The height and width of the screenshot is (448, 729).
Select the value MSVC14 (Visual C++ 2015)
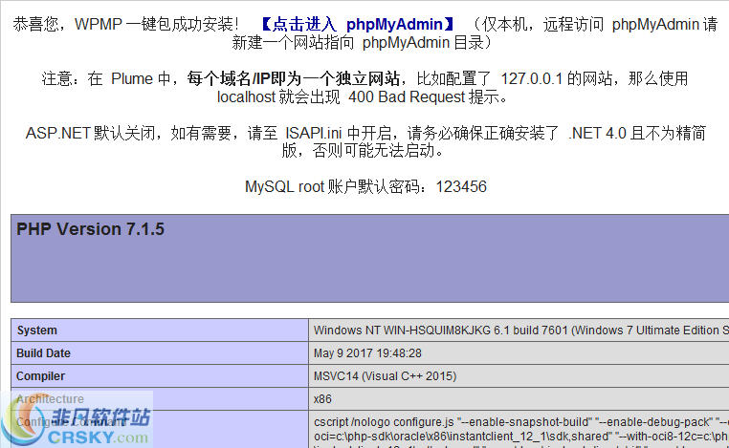tap(385, 376)
